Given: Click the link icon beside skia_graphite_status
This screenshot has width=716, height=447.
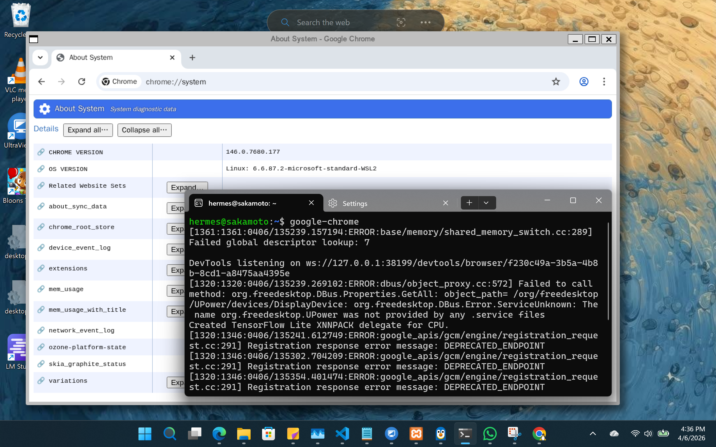Looking at the screenshot, I should (41, 364).
